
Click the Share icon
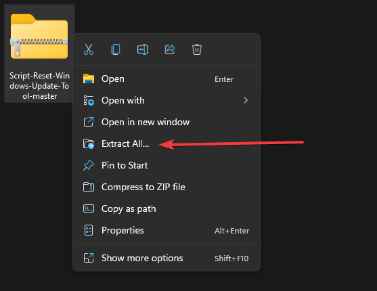tap(170, 49)
